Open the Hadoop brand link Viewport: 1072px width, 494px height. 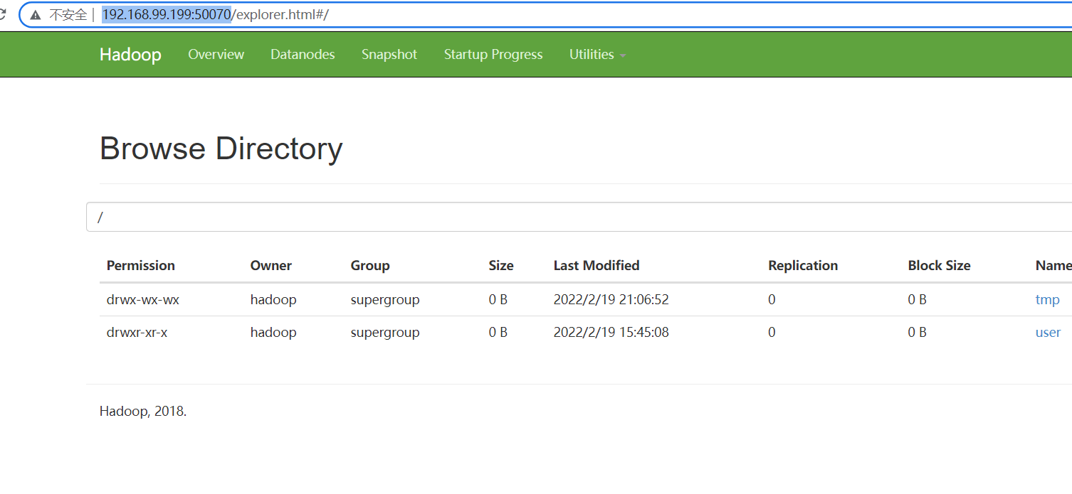pos(130,55)
